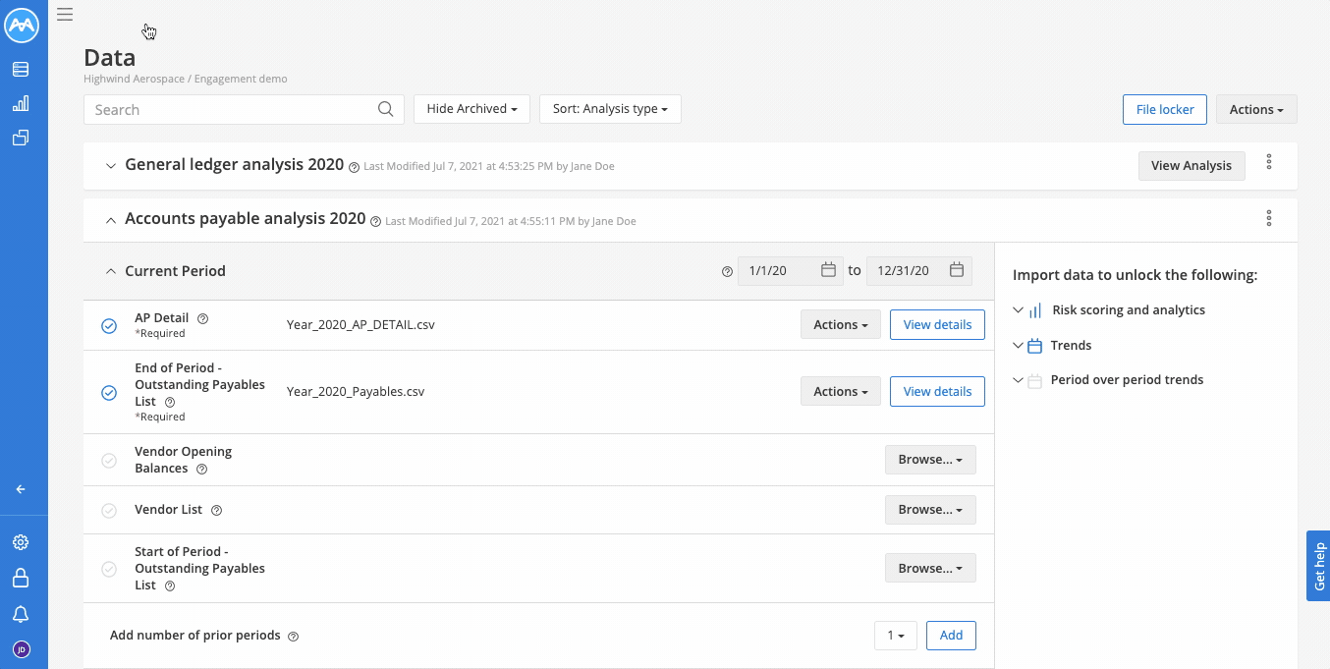Click the Year_2020_Payables.csv file name
Viewport: 1330px width, 669px height.
click(356, 391)
